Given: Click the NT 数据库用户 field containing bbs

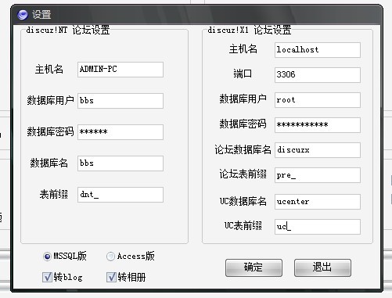Looking at the screenshot, I should 120,101.
